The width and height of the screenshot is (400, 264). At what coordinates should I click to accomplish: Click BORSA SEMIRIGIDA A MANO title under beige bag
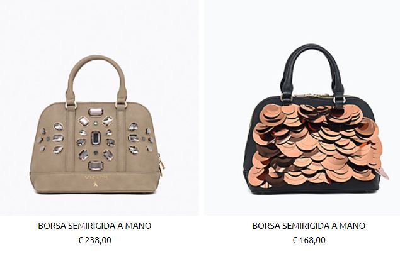(94, 226)
